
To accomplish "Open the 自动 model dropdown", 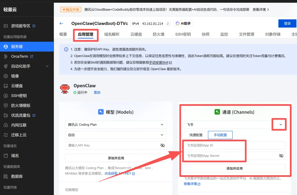I will point(116,135).
